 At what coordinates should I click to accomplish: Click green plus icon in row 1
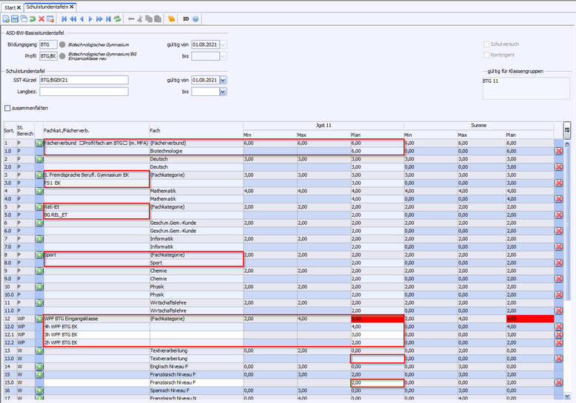pyautogui.click(x=39, y=143)
